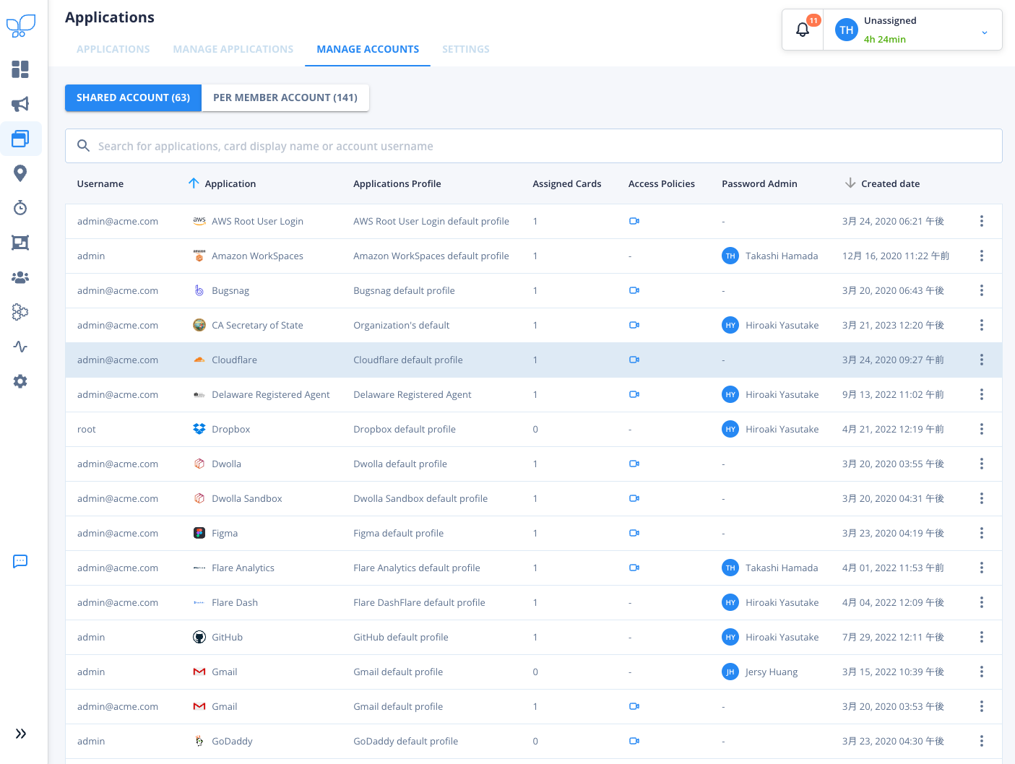The image size is (1015, 764).
Task: Open the location pin icon in sidebar
Action: [20, 173]
